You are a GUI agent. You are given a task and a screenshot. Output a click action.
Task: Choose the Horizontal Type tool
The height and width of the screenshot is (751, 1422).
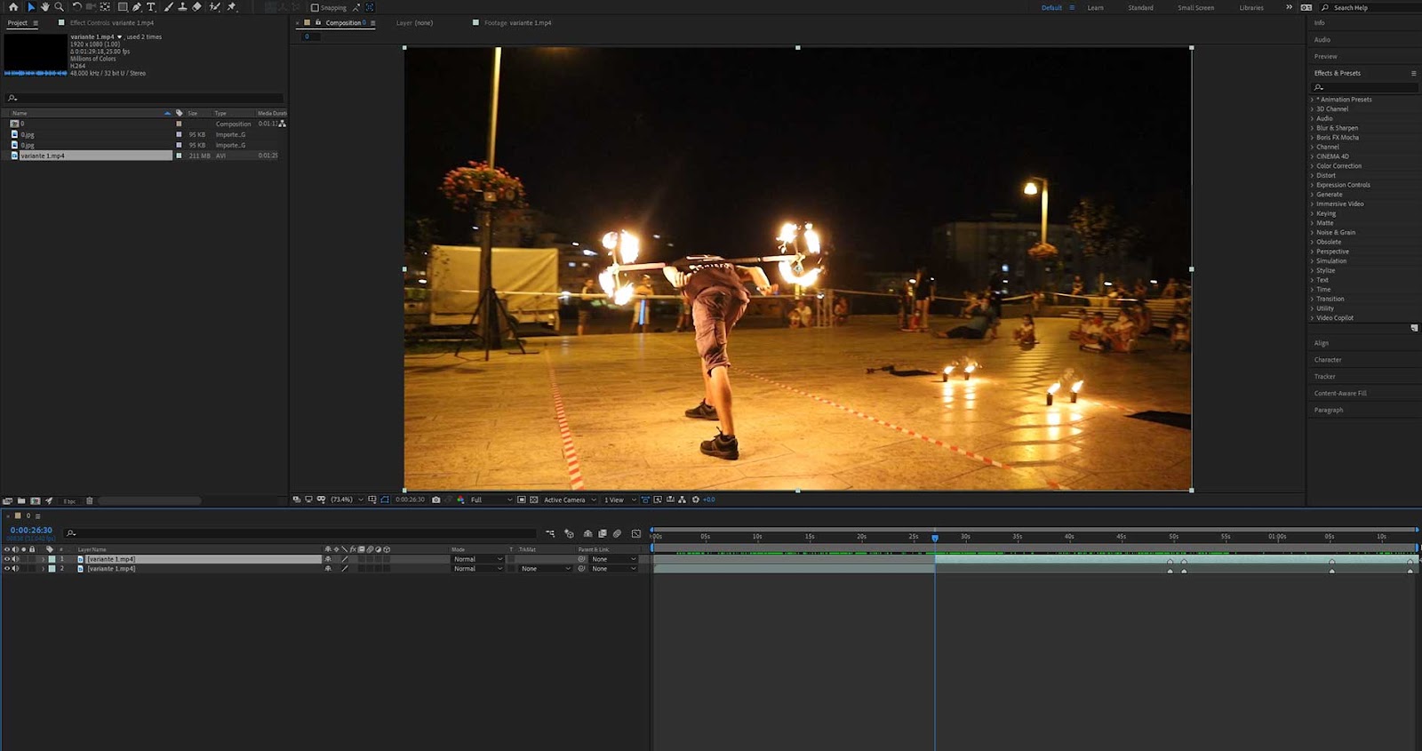coord(151,7)
